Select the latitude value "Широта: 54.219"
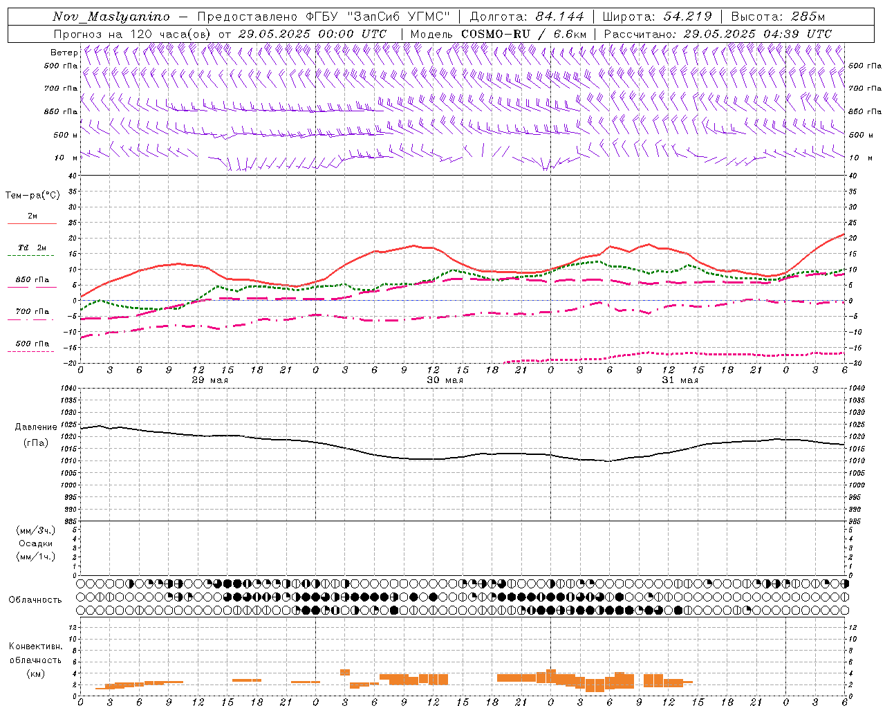885x708 pixels. pos(658,17)
